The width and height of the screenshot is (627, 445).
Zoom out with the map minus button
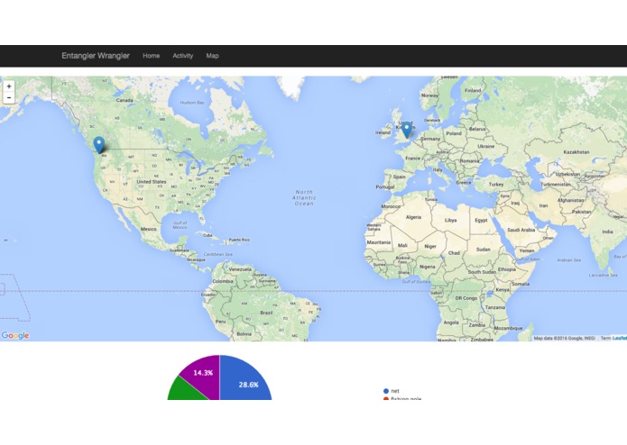[9, 98]
